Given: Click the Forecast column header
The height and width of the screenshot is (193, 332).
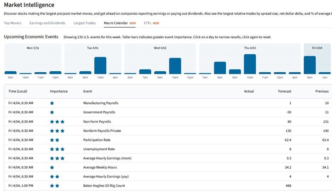Looking at the screenshot, I should [284, 91].
